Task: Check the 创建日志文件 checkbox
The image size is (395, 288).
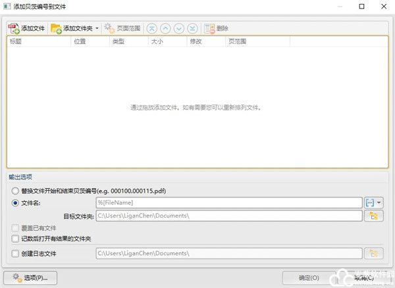Action: pyautogui.click(x=16, y=253)
